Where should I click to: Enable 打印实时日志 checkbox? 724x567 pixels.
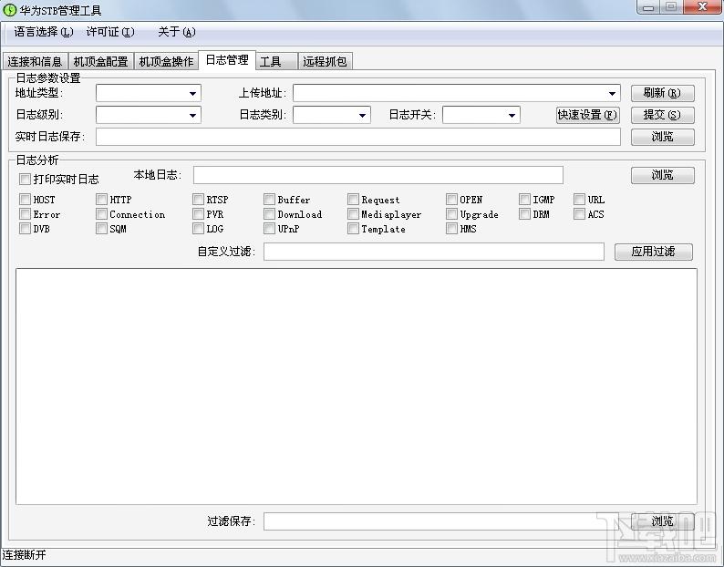(26, 180)
